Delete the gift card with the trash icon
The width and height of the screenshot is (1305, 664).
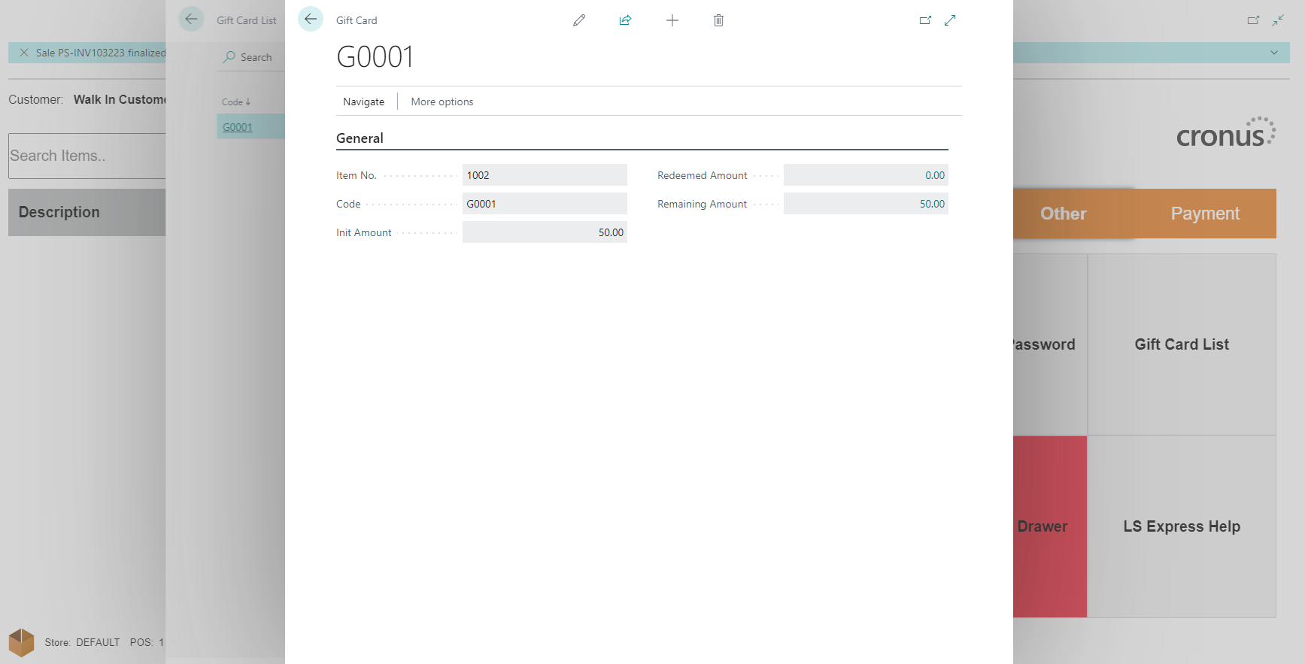(x=718, y=20)
